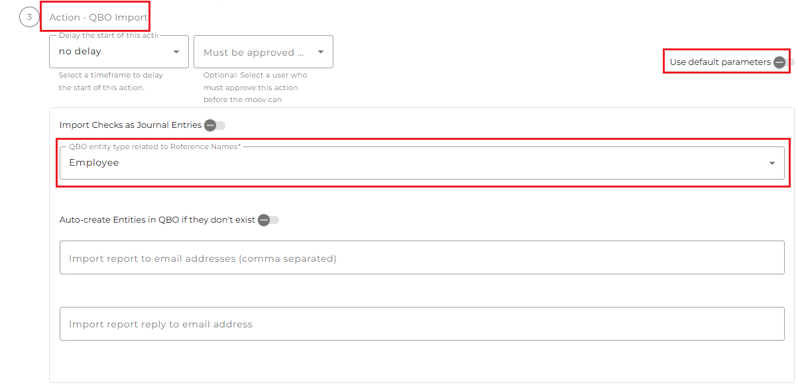The height and width of the screenshot is (389, 798).
Task: Open the "no delay" timeframe dropdown
Action: point(113,52)
